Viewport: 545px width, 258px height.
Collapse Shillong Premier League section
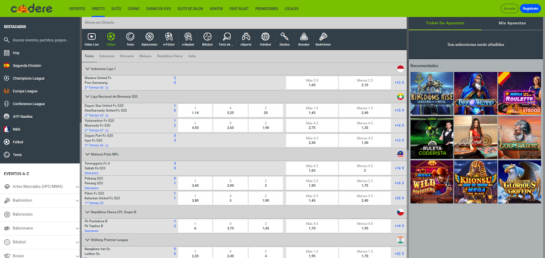click(x=87, y=240)
